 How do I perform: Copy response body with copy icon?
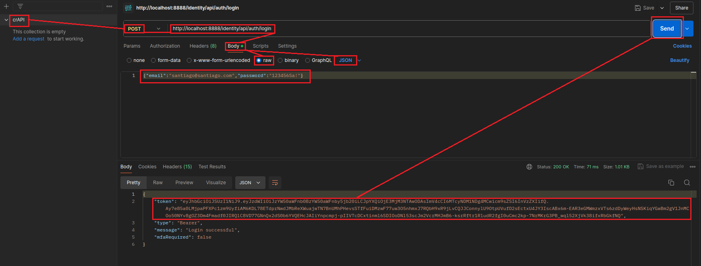pos(671,183)
